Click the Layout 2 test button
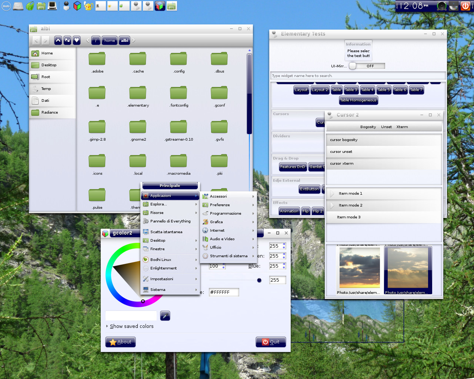Screen dimensions: 474x379 (x=320, y=90)
